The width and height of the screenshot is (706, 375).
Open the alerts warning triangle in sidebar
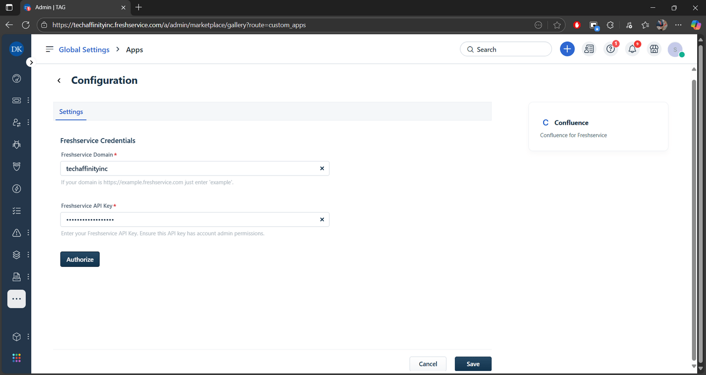click(17, 233)
